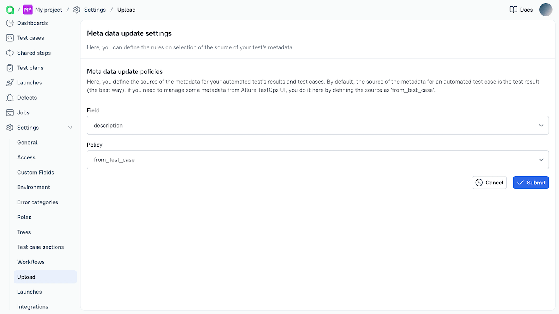Open the Launches section icon

point(10,82)
